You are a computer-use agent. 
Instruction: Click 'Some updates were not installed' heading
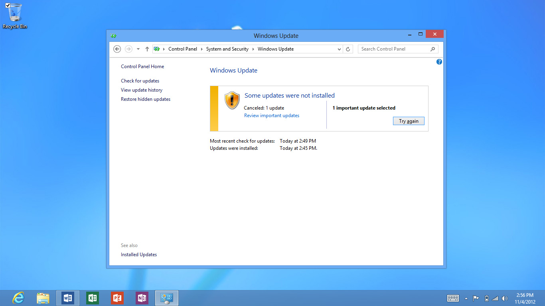point(290,96)
